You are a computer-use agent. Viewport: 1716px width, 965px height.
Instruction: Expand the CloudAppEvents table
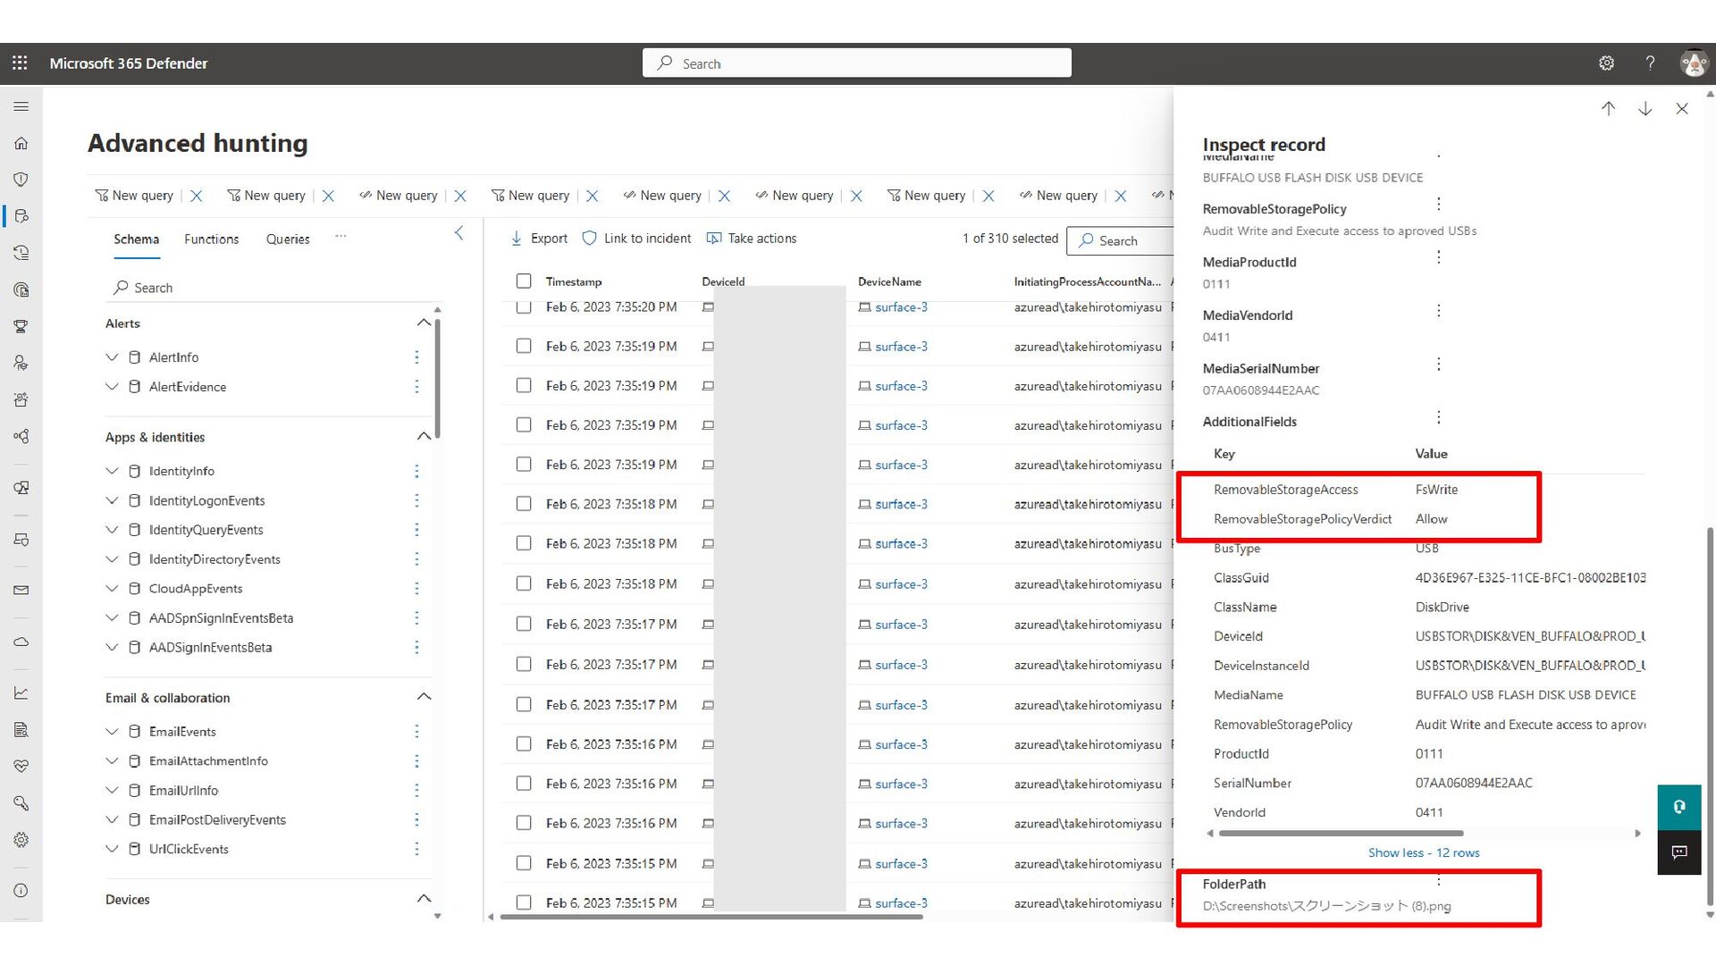tap(112, 589)
